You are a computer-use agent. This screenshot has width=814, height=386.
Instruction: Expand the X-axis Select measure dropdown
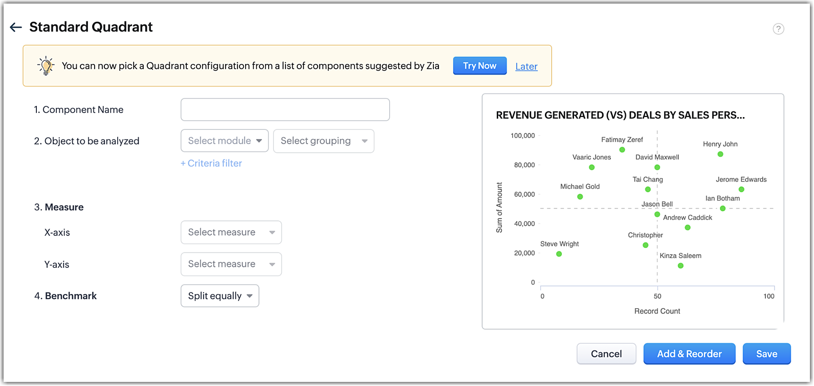tap(231, 233)
